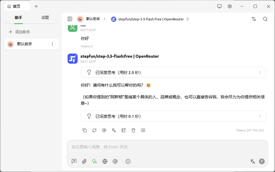Toggle web search globe icon
The image size is (275, 172).
tap(105, 161)
